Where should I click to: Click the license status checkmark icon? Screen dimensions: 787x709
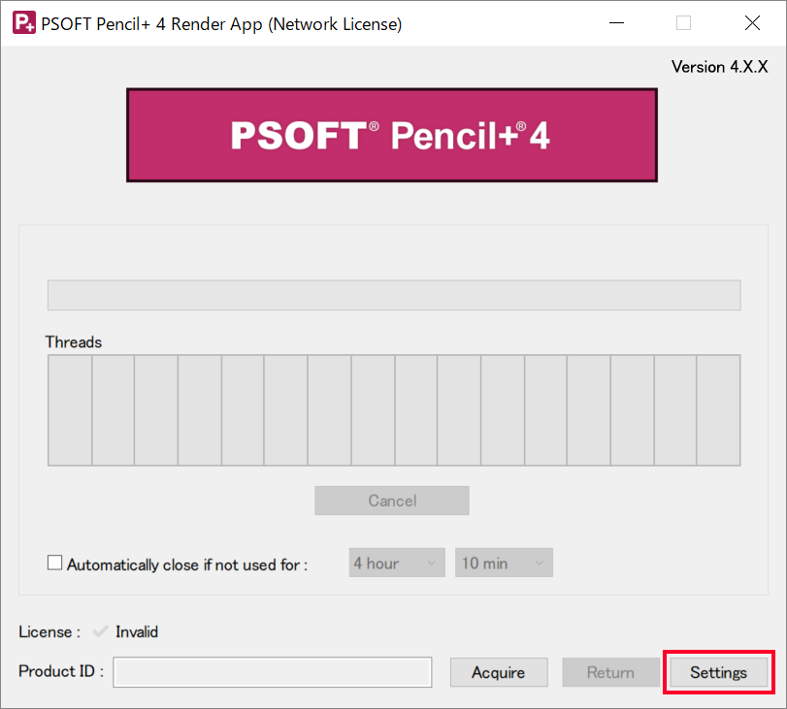(100, 632)
